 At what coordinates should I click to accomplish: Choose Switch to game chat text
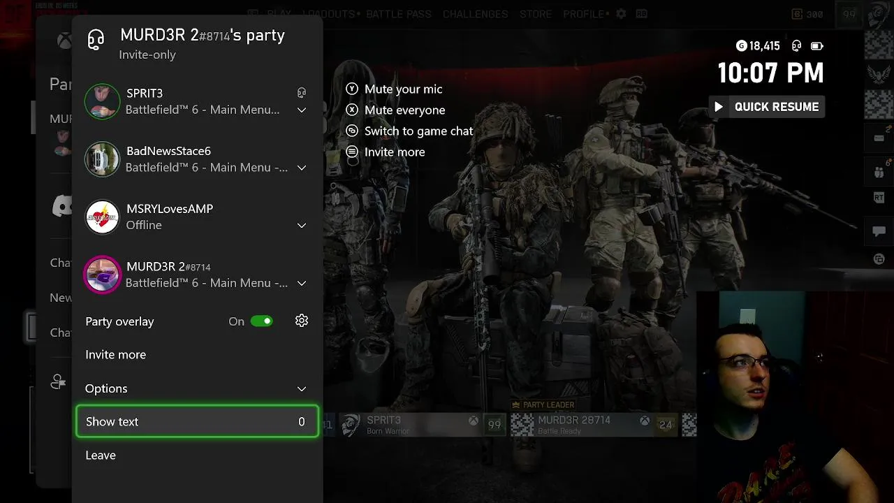(x=419, y=131)
